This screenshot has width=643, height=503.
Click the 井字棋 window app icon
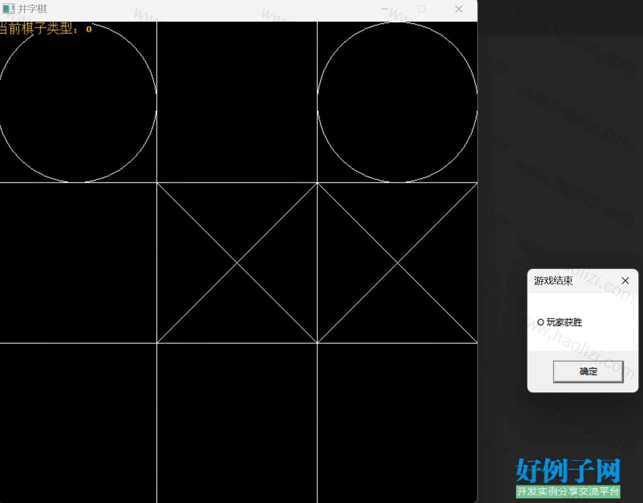[8, 9]
